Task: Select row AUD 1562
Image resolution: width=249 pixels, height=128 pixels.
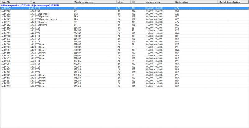Action: (x=125, y=28)
